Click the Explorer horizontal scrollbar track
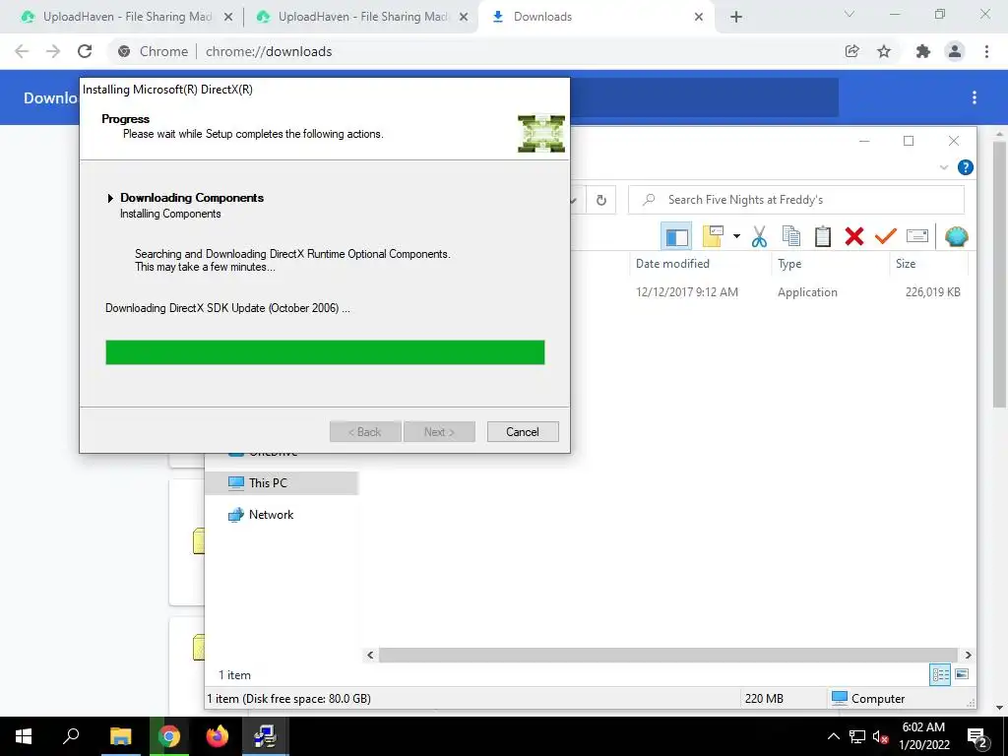 click(x=668, y=655)
